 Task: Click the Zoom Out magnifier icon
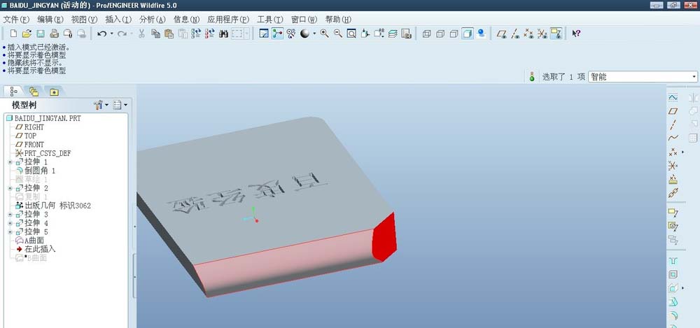[x=338, y=34]
